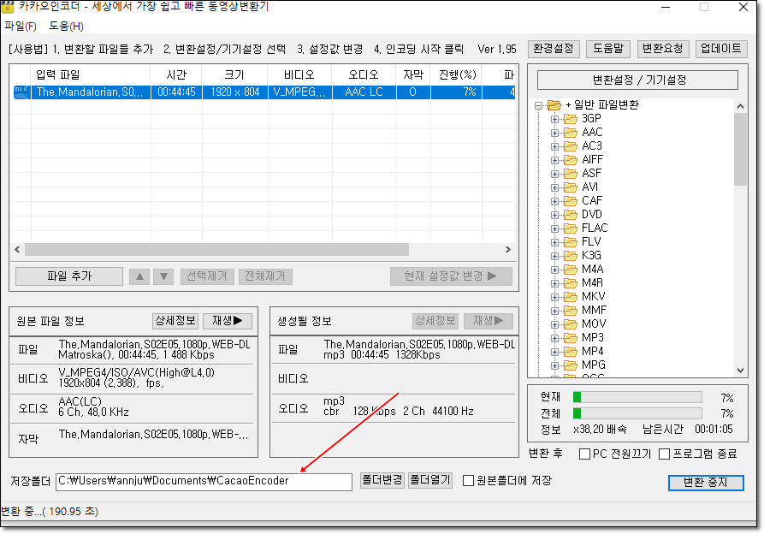764x534 pixels.
Task: Click the MKV file icon in list row
Action: [21, 92]
